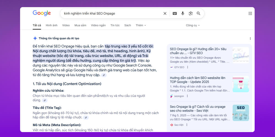Click the 'Tiêu đề (Title Tag):' subheading

47,108
